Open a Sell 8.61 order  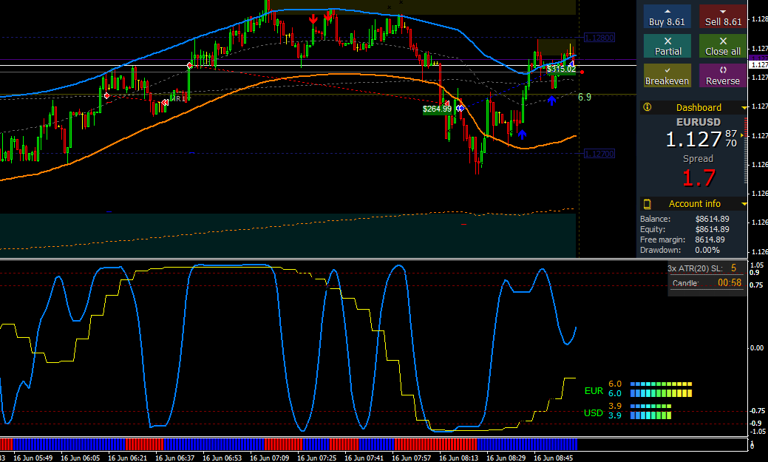(x=723, y=17)
